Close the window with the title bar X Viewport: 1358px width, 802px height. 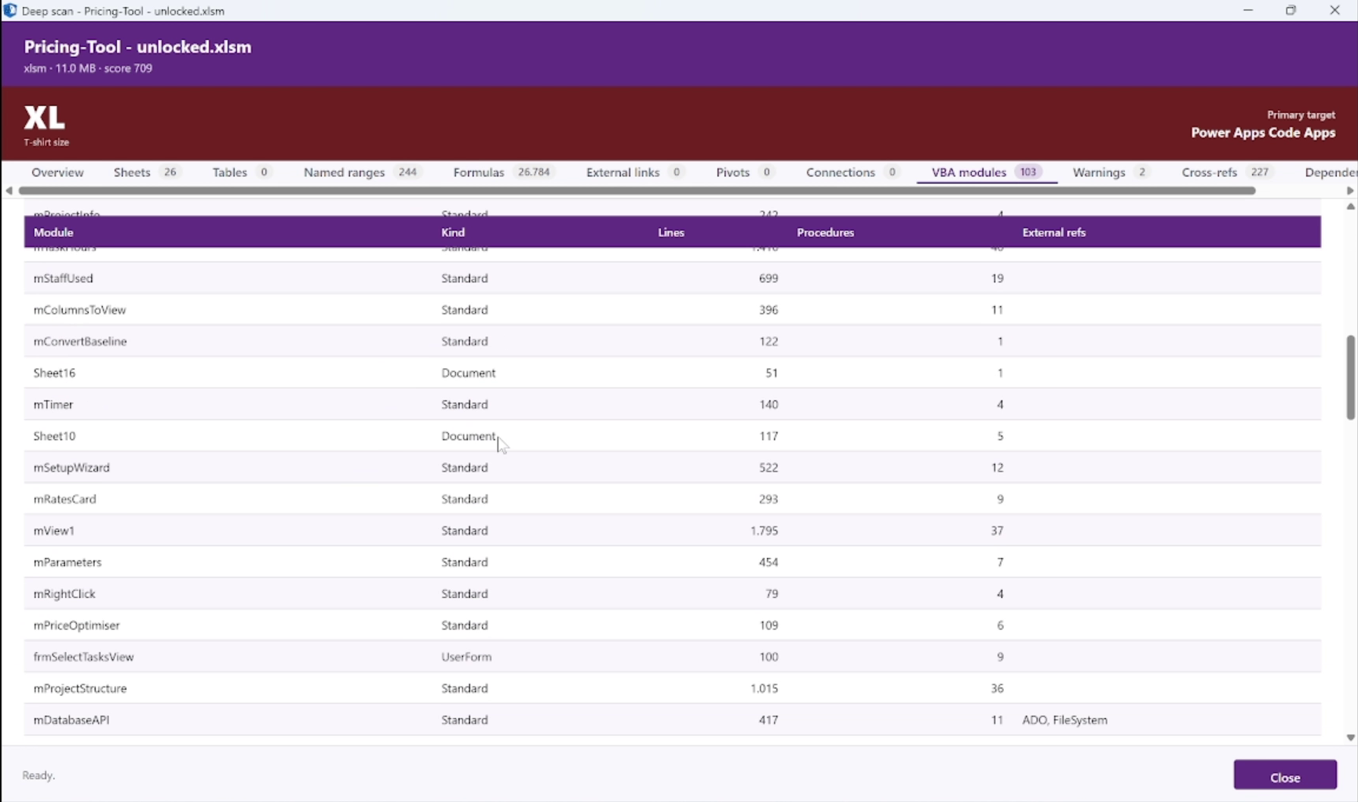pyautogui.click(x=1334, y=10)
